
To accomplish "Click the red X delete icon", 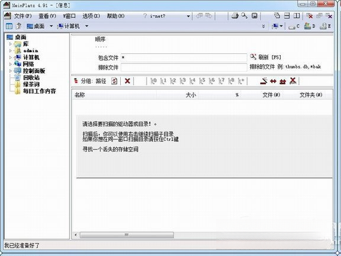I will coord(127,81).
